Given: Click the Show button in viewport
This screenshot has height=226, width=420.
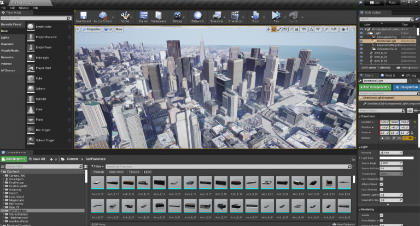Looking at the screenshot, I should click(x=119, y=29).
